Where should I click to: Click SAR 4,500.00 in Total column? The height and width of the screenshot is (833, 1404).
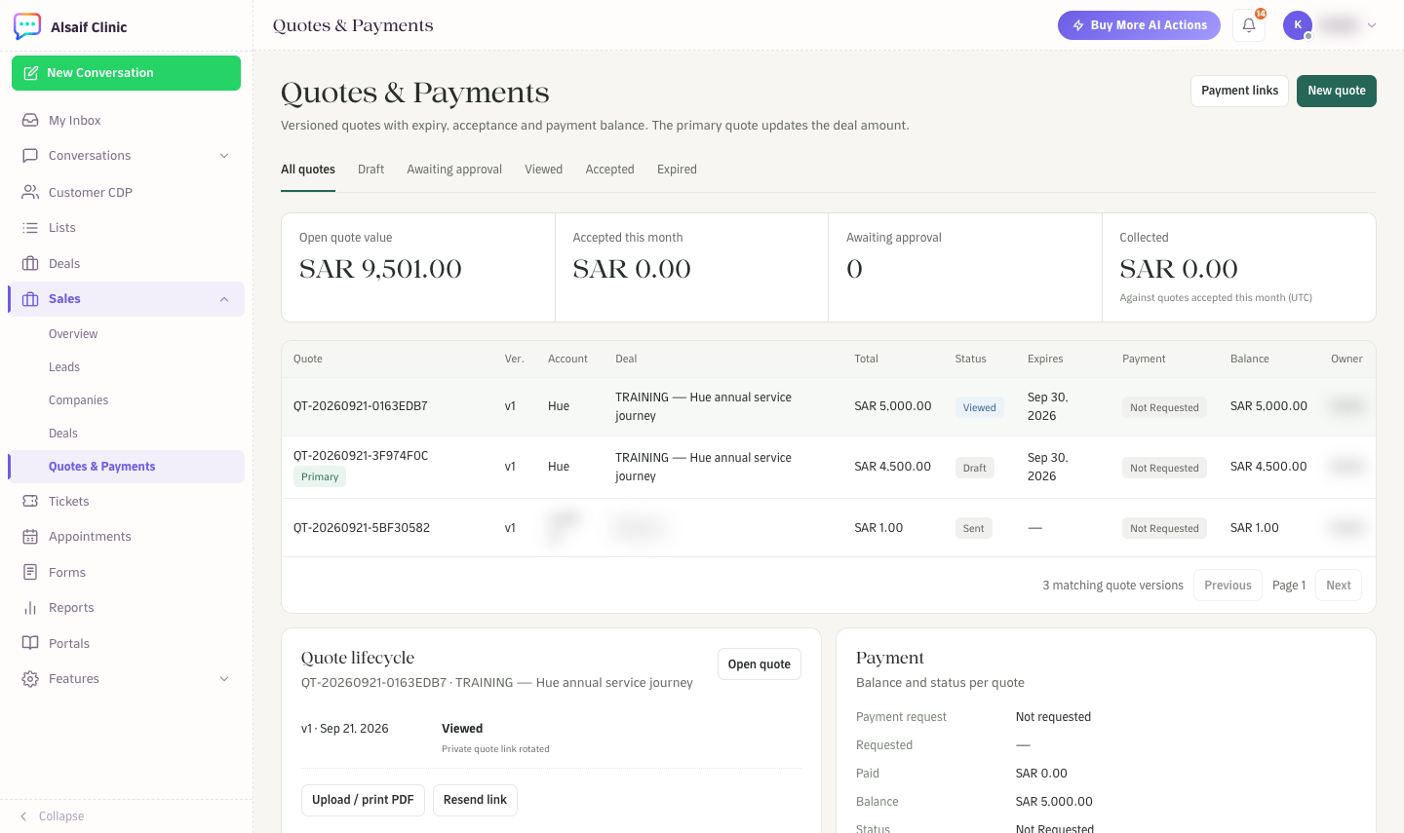pyautogui.click(x=892, y=467)
